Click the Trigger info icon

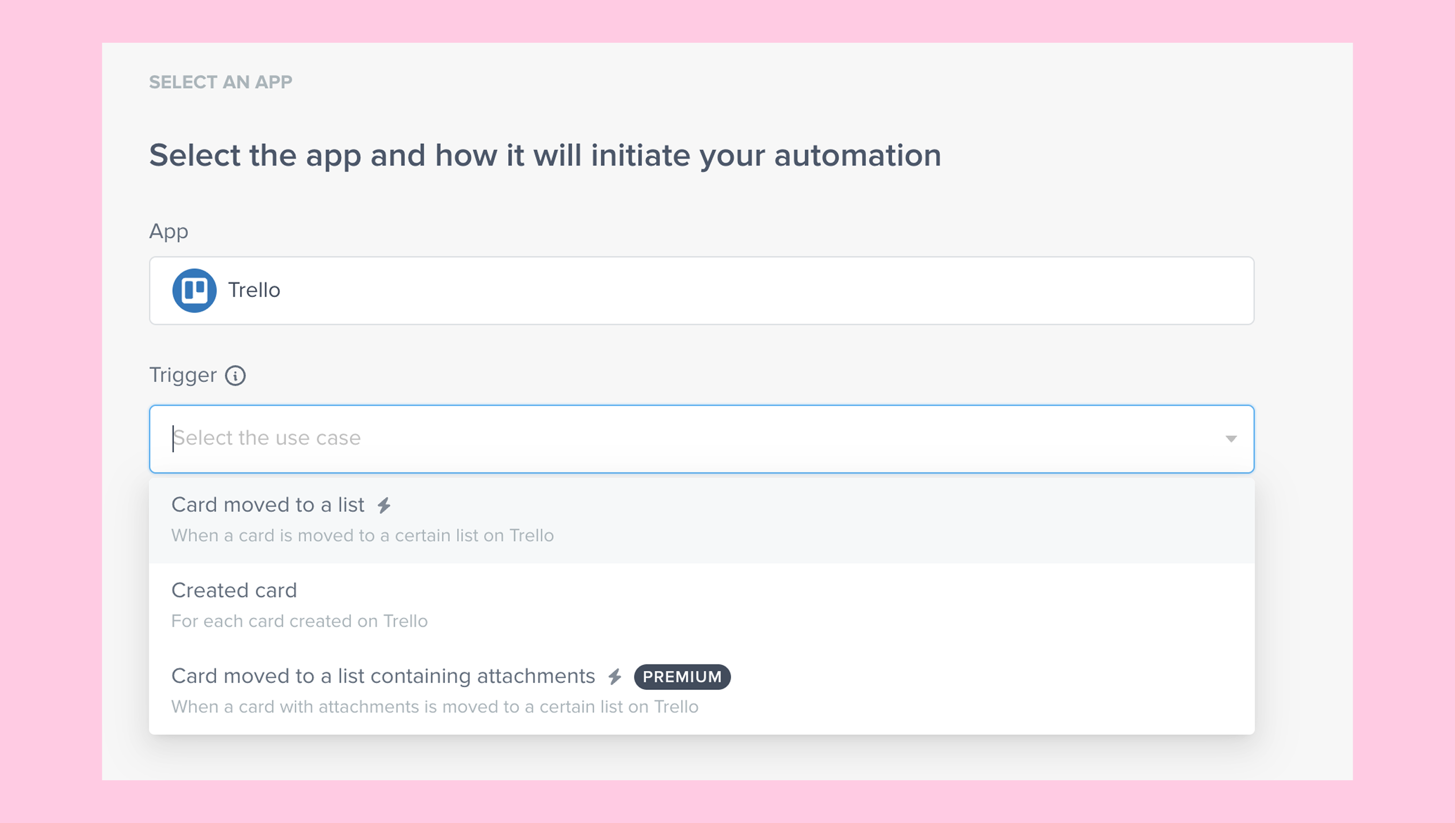point(235,375)
